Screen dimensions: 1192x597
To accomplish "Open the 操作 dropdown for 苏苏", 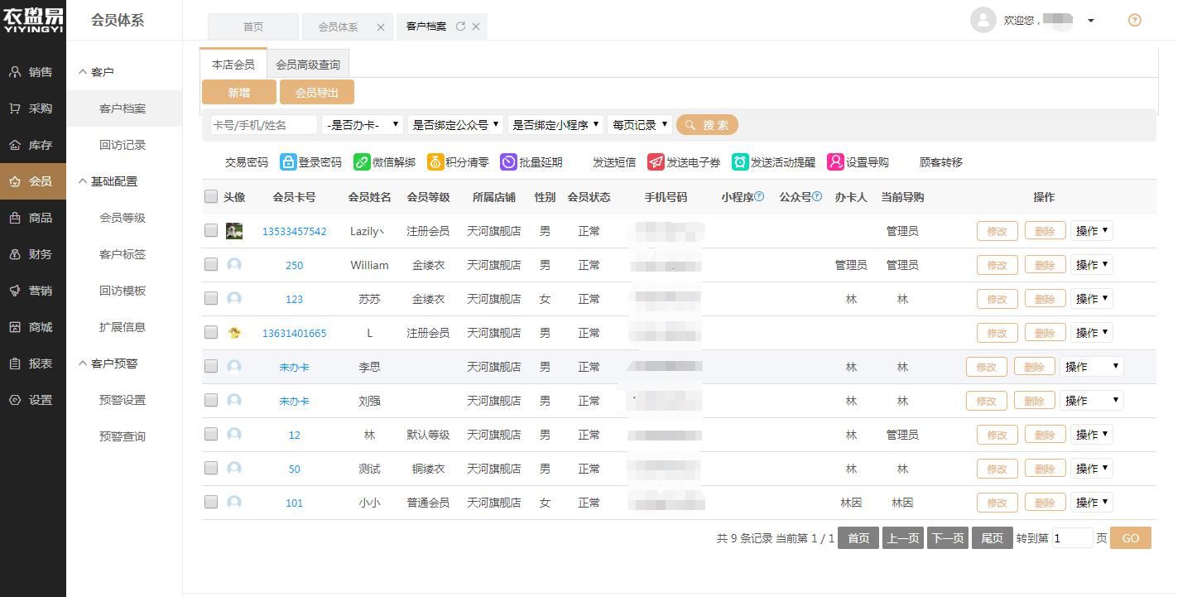I will [x=1091, y=299].
